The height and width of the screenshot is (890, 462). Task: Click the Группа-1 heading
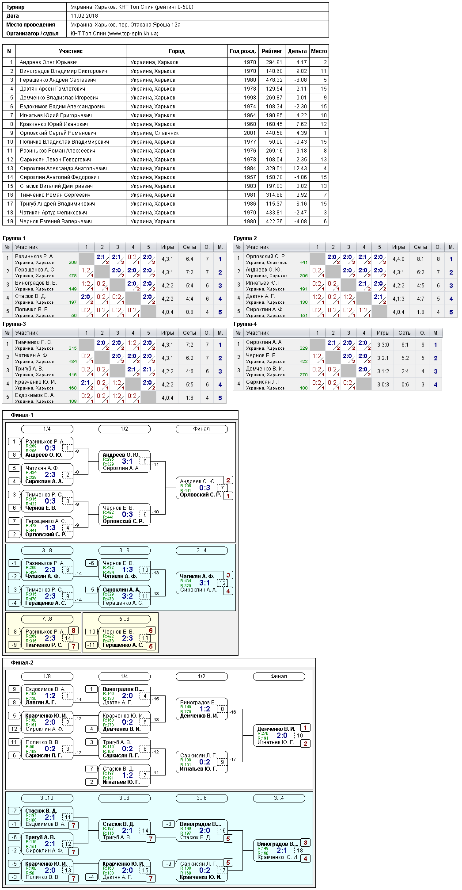coord(15,238)
